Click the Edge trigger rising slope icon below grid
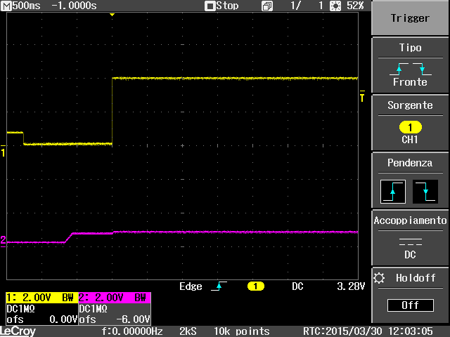450x337 pixels. coord(219,286)
